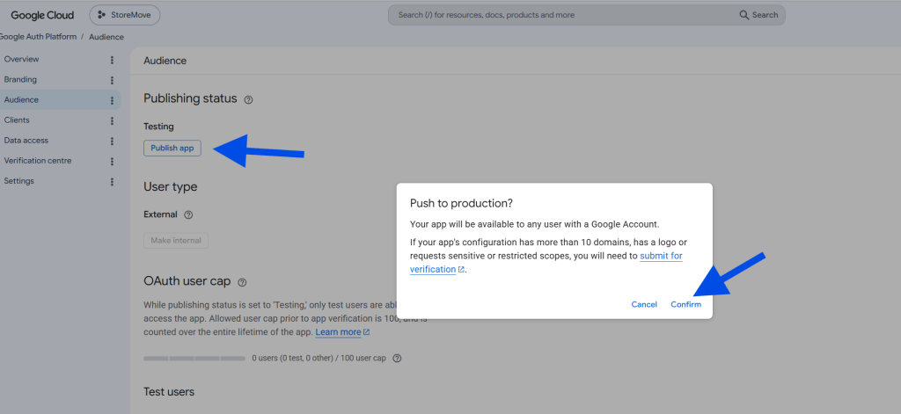Click the User type heading
The image size is (901, 414).
point(170,186)
